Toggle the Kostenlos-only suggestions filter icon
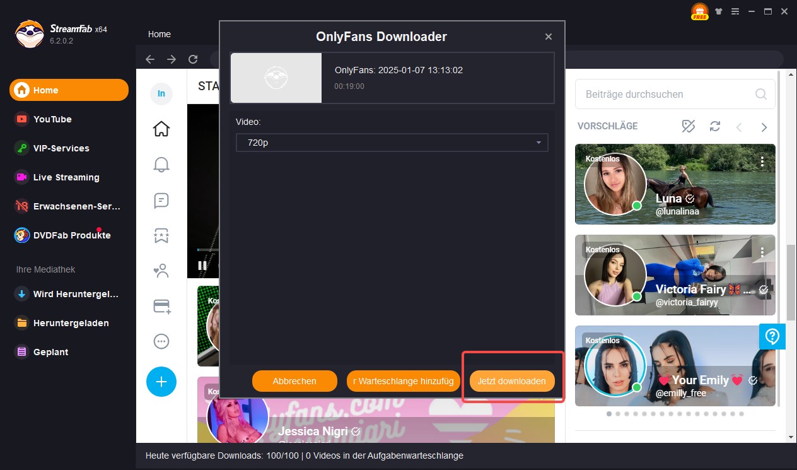 click(688, 126)
